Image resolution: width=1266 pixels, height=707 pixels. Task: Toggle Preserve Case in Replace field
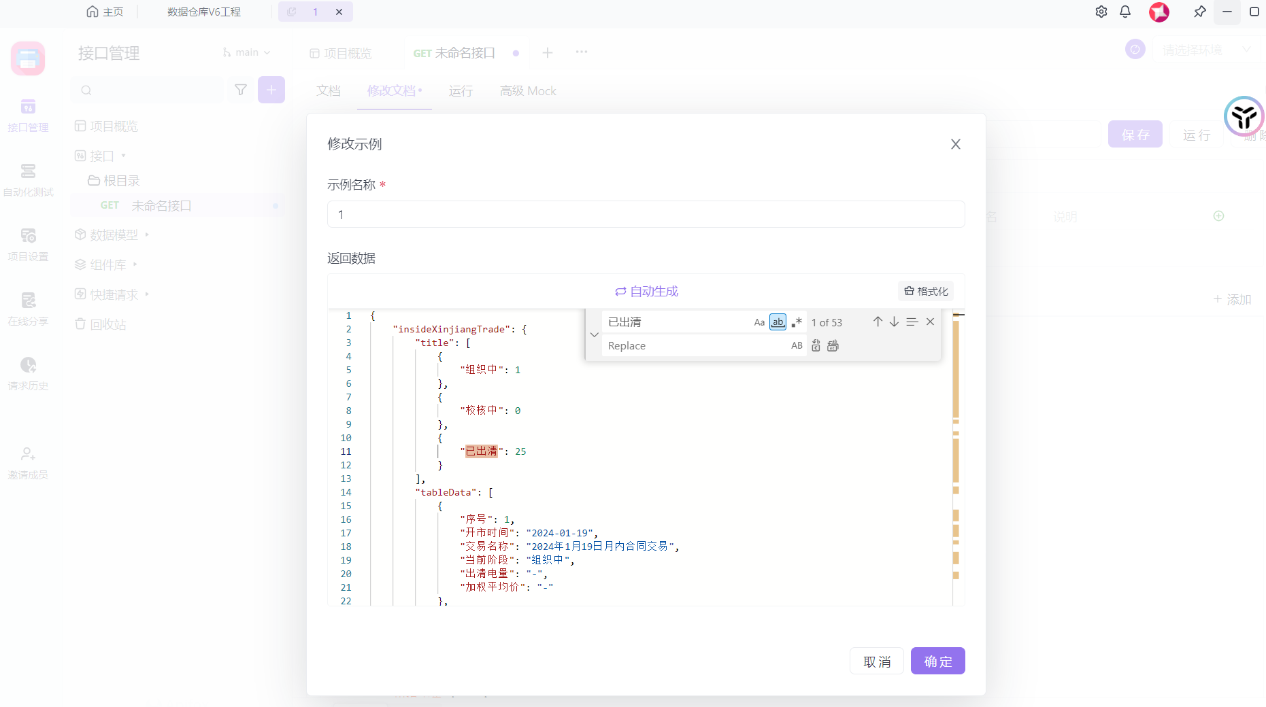point(797,346)
